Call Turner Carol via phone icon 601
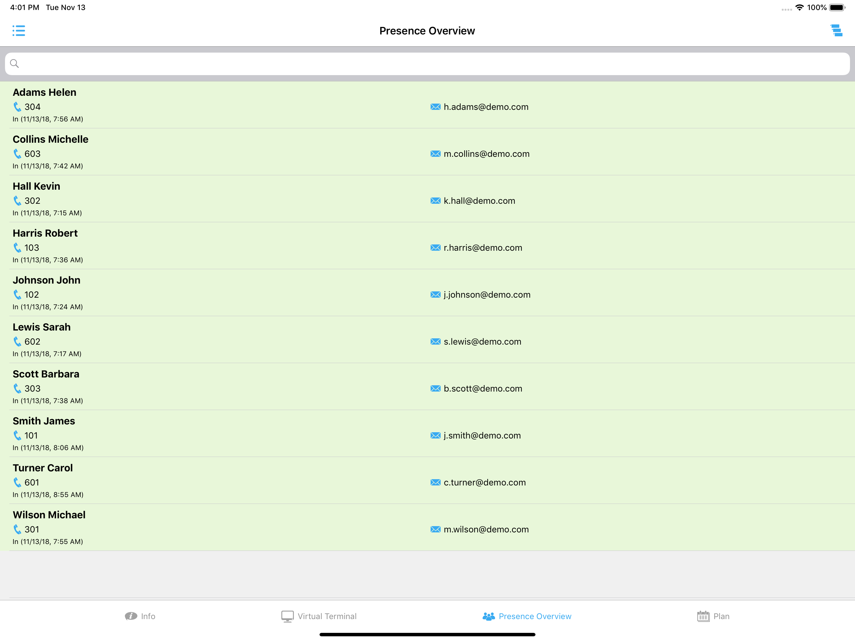This screenshot has width=855, height=641. coord(18,483)
